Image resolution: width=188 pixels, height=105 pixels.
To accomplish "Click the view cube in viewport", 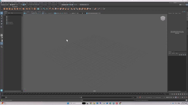I will pos(163,18).
